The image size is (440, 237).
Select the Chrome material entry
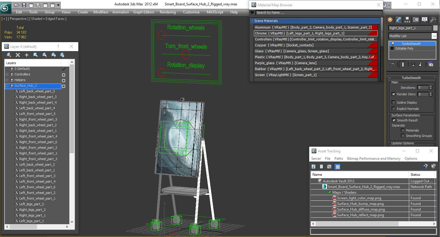click(316, 33)
